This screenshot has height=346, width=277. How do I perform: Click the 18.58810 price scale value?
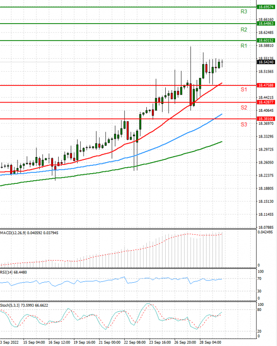266,46
